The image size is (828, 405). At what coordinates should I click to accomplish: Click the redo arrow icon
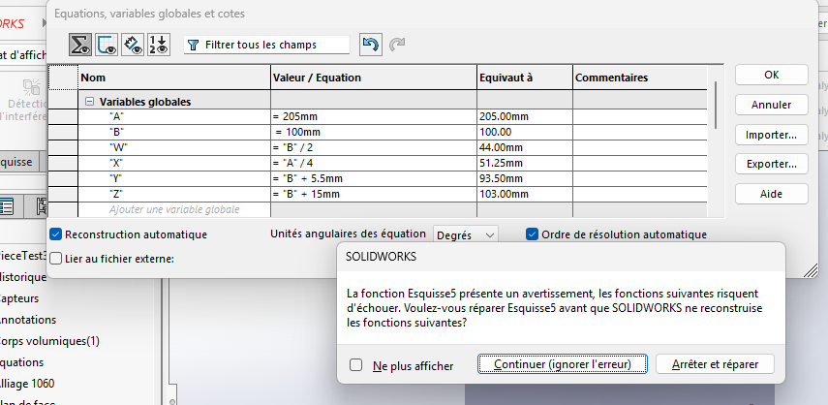[x=395, y=45]
